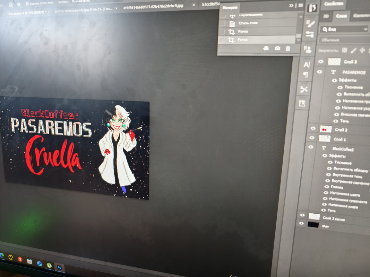
Task: Select the last Рамка history state
Action: 257,39
